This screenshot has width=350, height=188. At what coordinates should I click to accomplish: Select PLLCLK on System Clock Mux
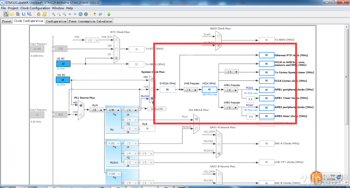click(152, 98)
